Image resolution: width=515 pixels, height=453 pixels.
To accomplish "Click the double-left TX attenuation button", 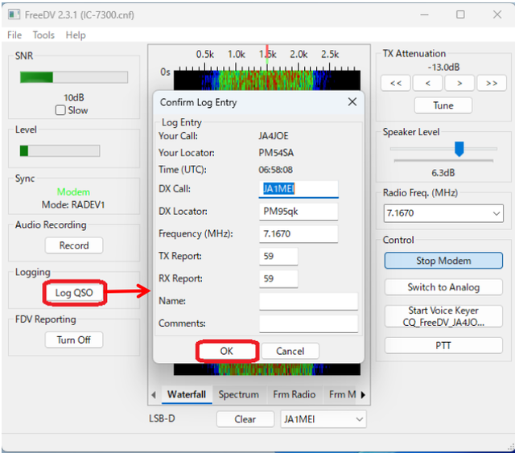I will point(396,83).
